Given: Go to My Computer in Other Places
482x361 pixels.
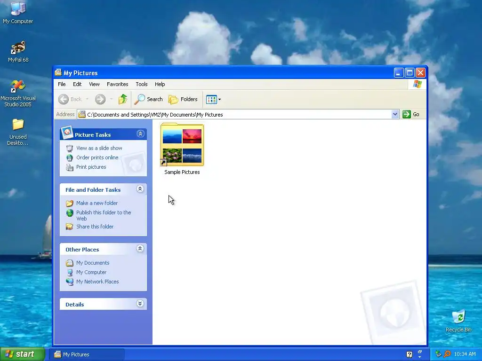Looking at the screenshot, I should 91,272.
